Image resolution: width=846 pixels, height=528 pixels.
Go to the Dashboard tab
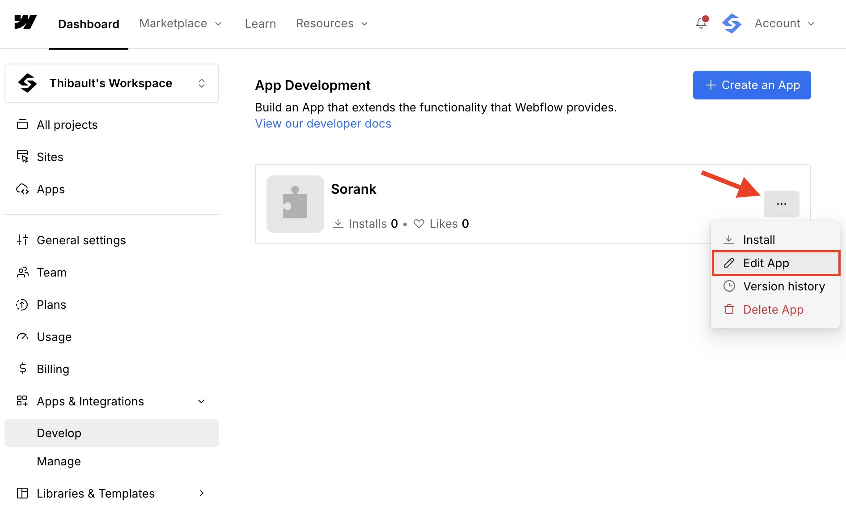click(x=89, y=24)
